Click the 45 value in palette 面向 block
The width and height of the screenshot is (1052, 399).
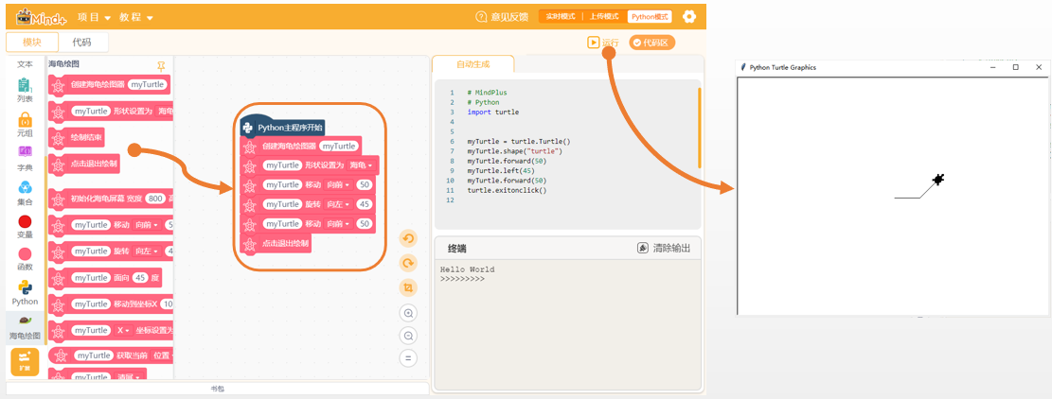coord(140,277)
